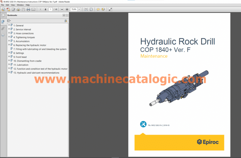This screenshot has width=241, height=158.
Task: Select bookmark '1. General'
Action: pyautogui.click(x=19, y=25)
